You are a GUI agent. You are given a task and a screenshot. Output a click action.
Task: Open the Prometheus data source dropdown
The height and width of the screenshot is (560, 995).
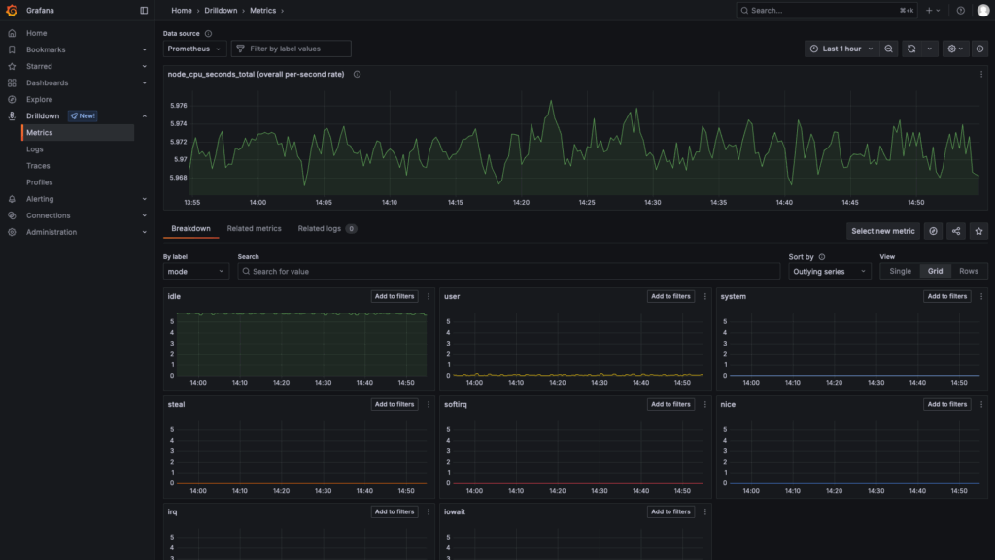tap(194, 49)
